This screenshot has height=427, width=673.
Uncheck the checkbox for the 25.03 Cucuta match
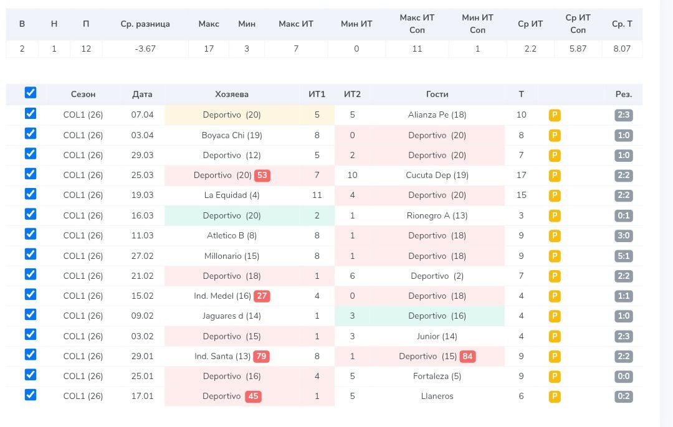pos(31,174)
